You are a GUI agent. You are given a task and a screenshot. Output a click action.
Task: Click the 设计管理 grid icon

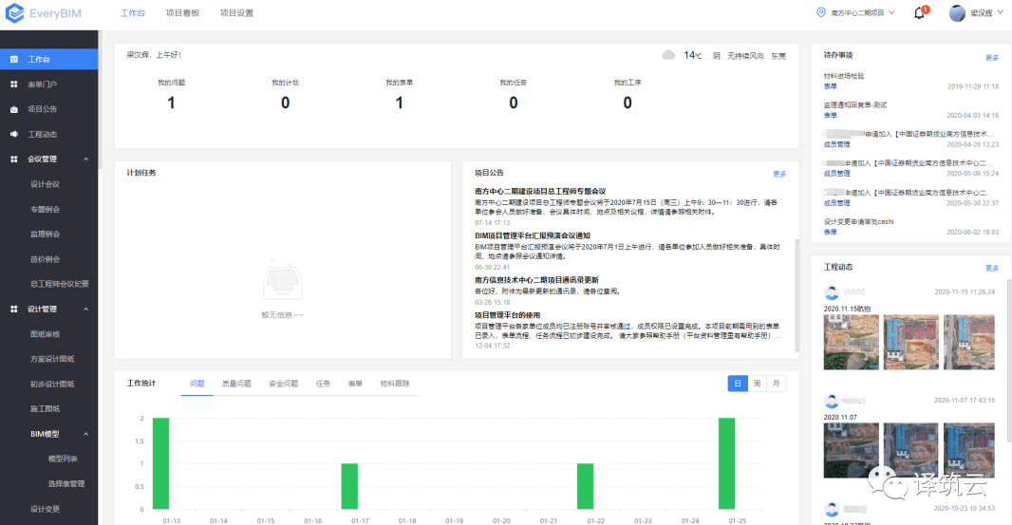13,309
